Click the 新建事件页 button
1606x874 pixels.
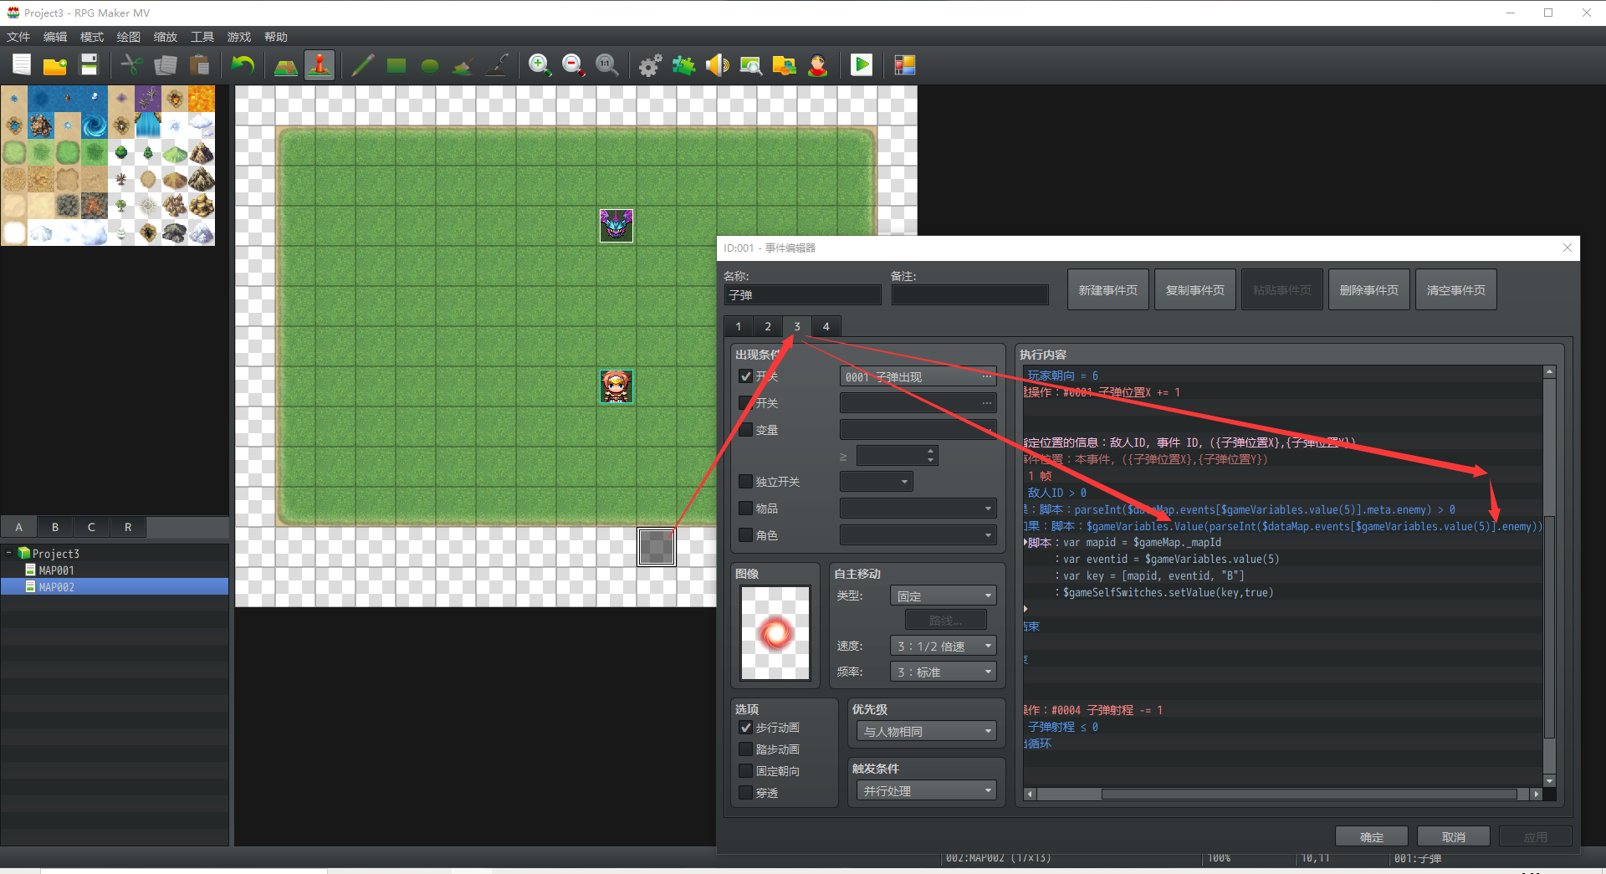pos(1108,290)
